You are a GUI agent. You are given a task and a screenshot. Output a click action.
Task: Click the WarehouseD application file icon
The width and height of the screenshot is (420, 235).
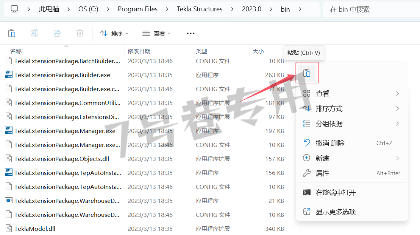pyautogui.click(x=9, y=200)
